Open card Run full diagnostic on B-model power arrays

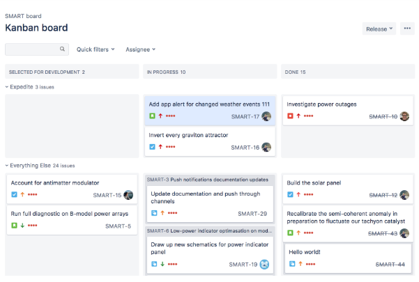(x=72, y=220)
